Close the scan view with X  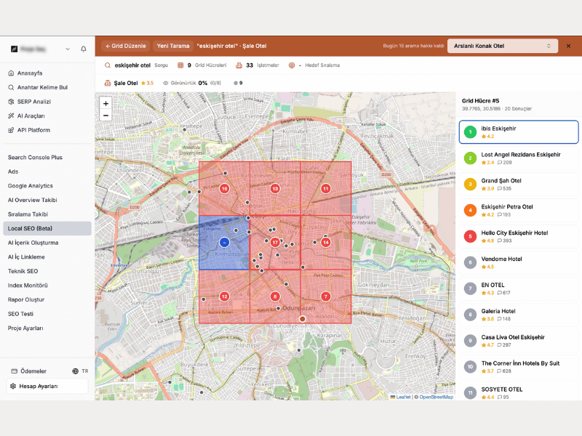pyautogui.click(x=568, y=46)
